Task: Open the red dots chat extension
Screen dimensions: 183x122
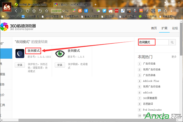Action: click(x=117, y=11)
